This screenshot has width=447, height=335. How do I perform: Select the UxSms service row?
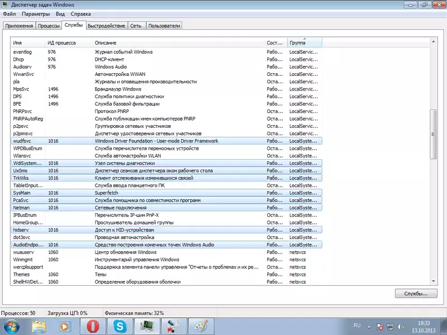click(167, 170)
